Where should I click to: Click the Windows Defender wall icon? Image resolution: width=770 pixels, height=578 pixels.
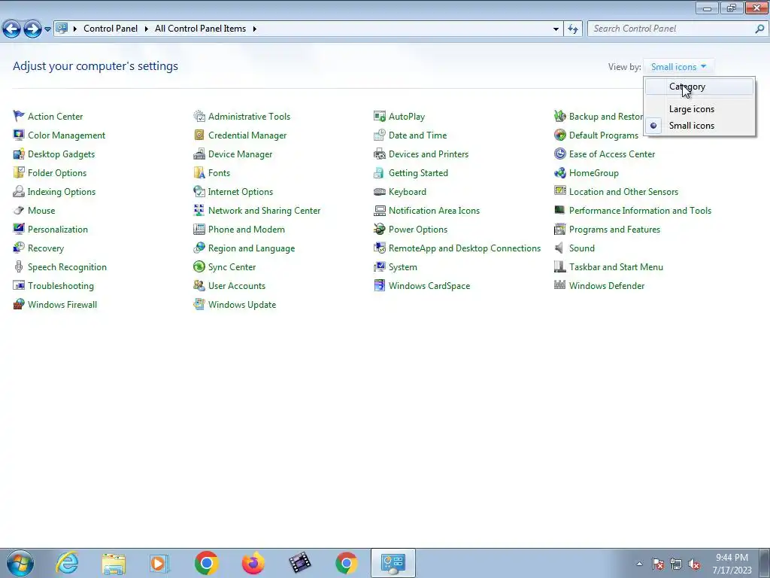click(559, 285)
